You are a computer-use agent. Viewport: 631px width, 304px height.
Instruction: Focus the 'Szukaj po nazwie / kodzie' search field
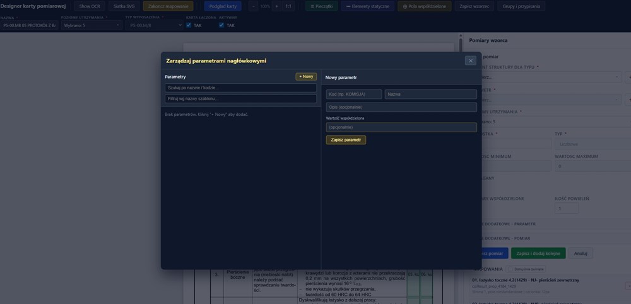click(x=240, y=88)
